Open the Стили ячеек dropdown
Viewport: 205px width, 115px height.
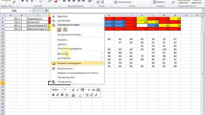coord(123,2)
